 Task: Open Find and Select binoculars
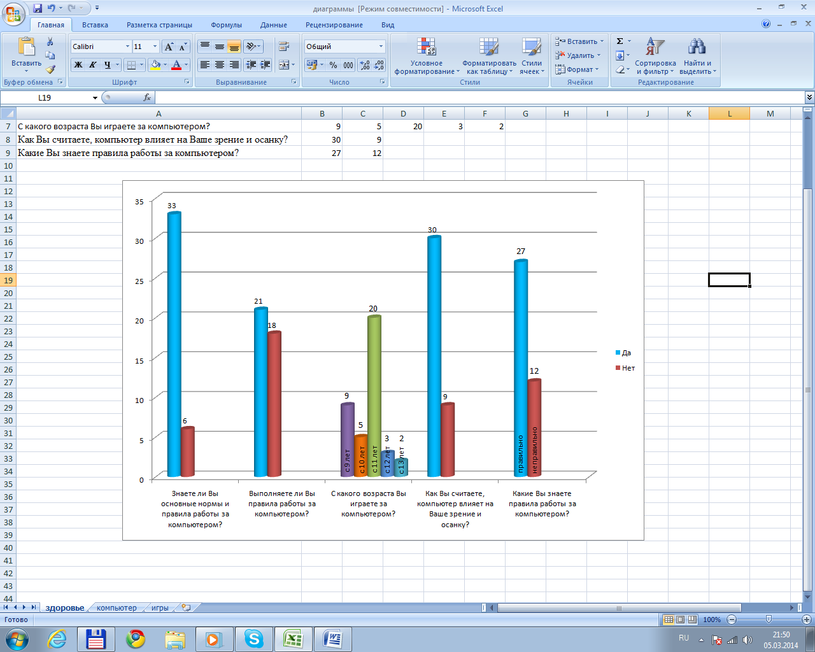click(x=697, y=57)
